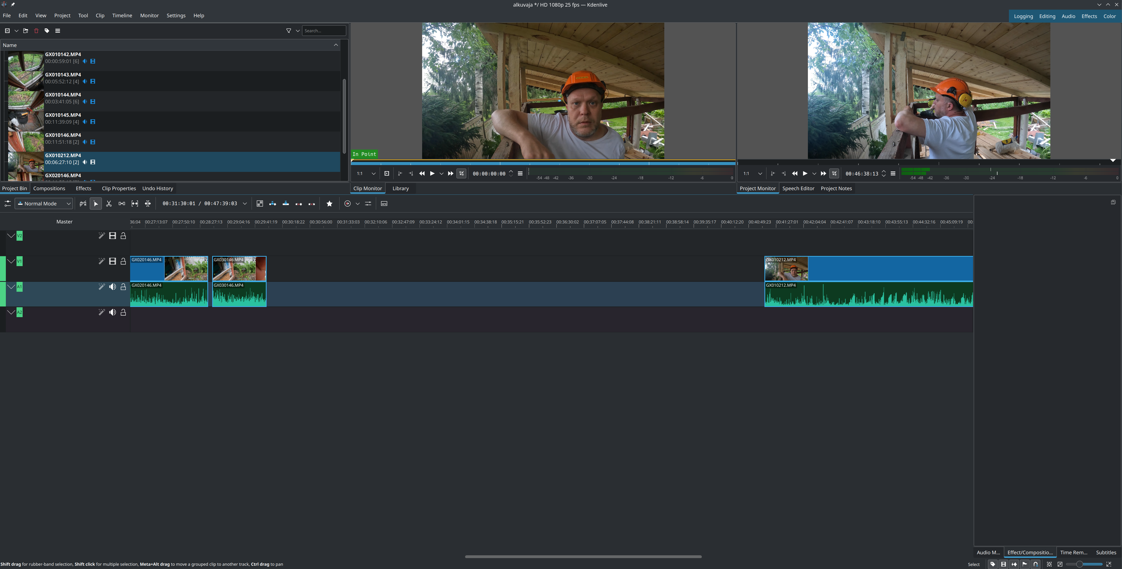Click the mix clips checkerboard icon

click(259, 204)
